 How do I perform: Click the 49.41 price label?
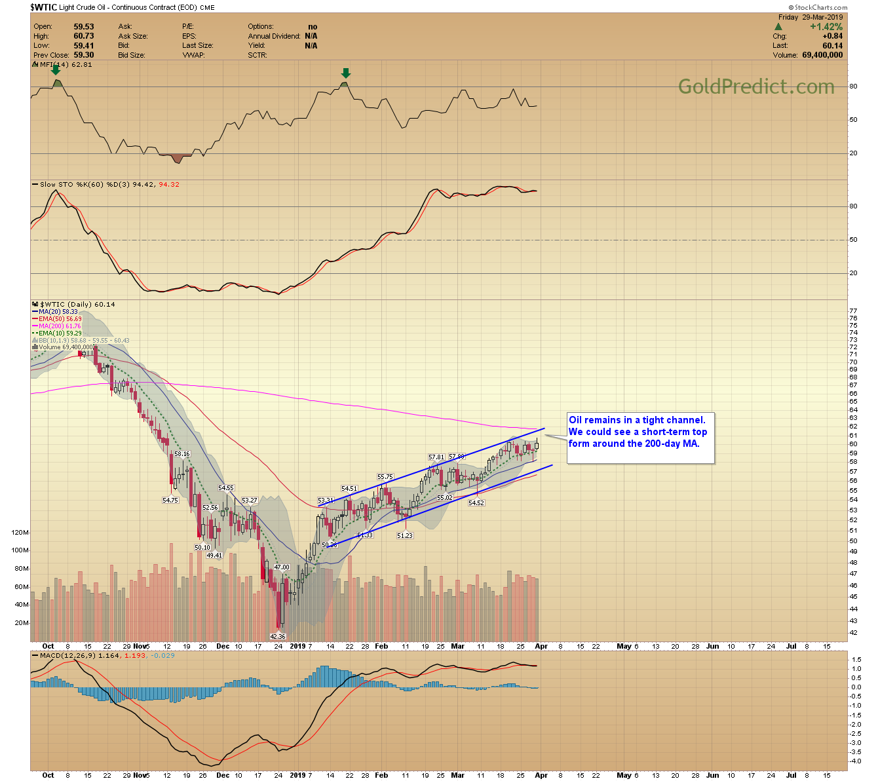coord(214,555)
